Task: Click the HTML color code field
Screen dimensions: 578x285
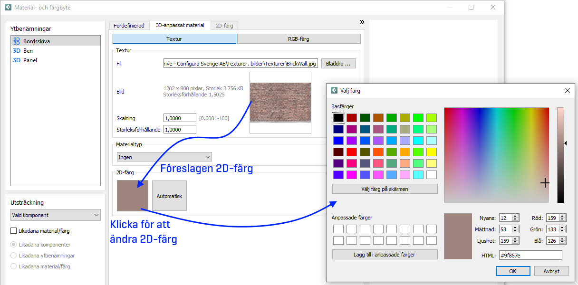Action: pyautogui.click(x=530, y=256)
